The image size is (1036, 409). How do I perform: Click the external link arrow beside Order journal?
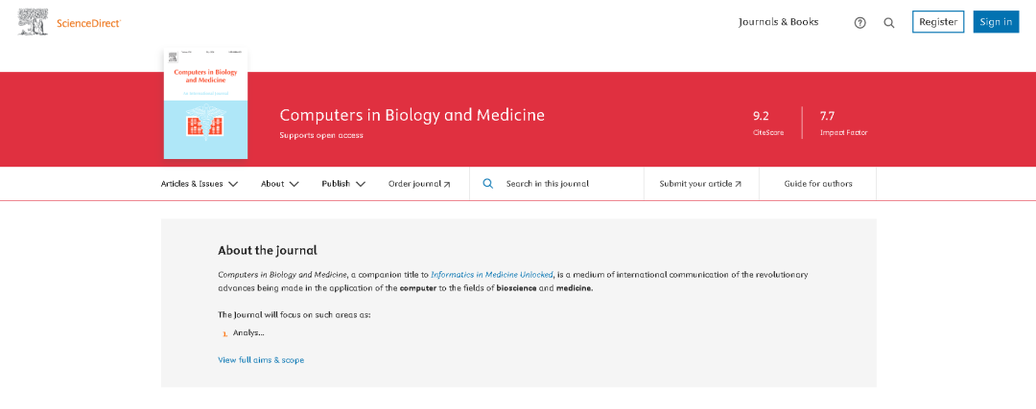(447, 185)
